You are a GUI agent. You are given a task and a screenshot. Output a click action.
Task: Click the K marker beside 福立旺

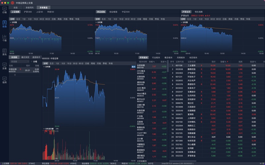pyautogui.click(x=201, y=103)
